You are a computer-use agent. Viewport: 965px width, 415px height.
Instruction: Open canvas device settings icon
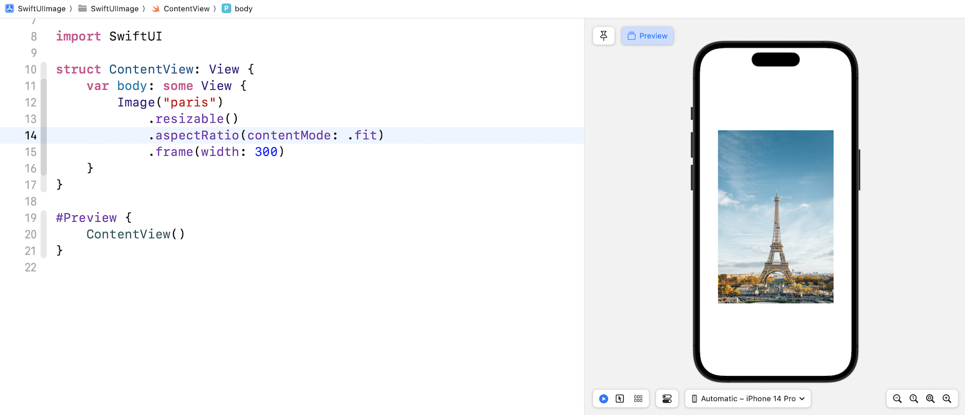coord(667,398)
